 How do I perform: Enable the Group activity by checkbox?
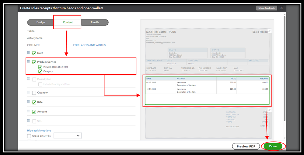(x=29, y=136)
